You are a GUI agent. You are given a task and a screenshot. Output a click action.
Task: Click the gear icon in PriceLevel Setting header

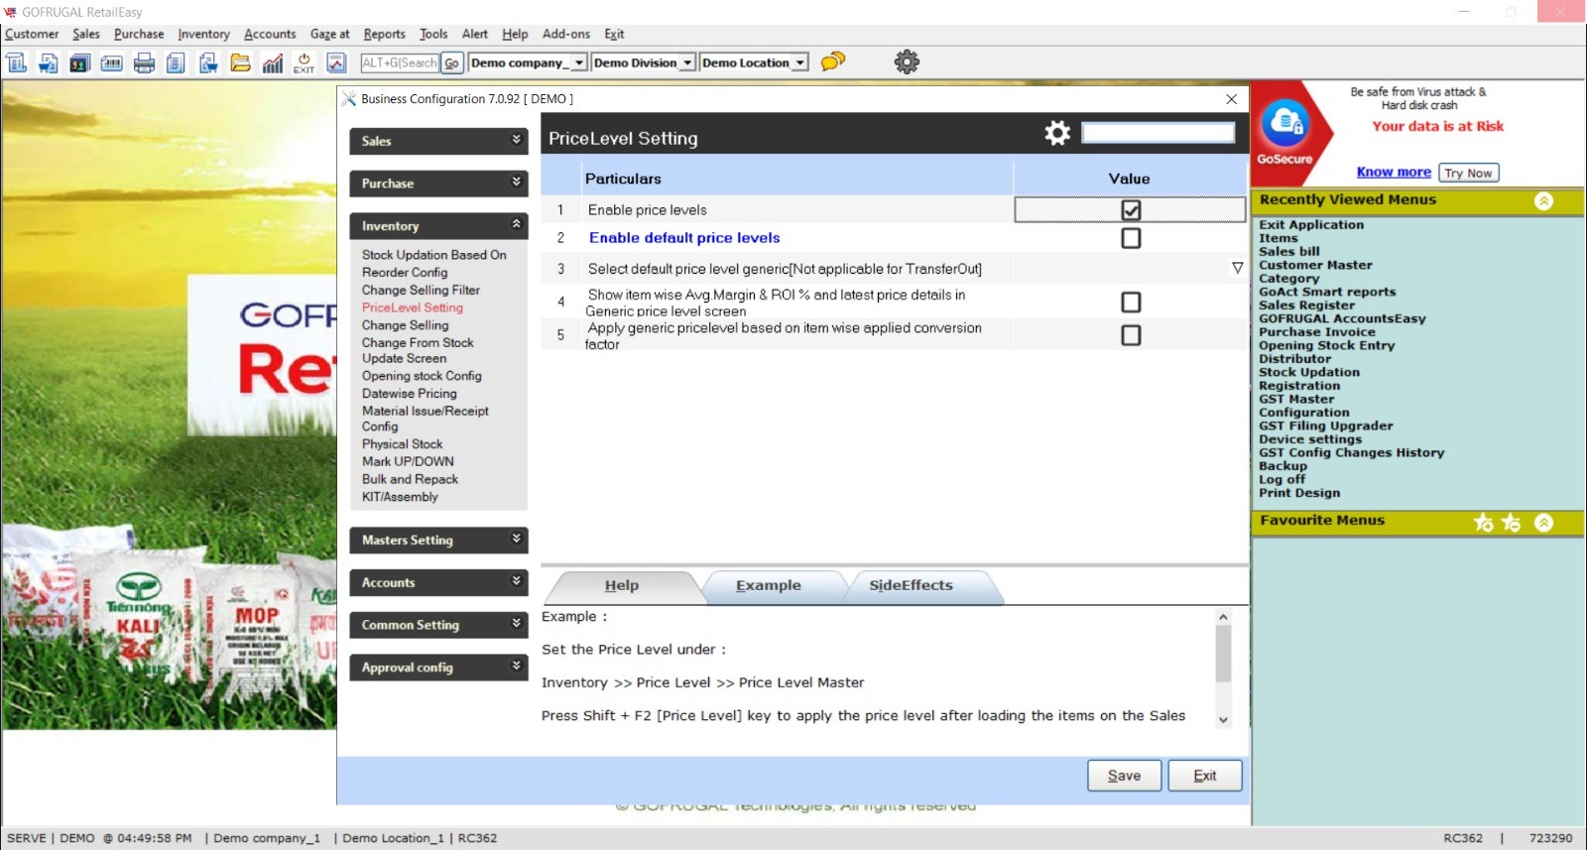pos(1057,133)
